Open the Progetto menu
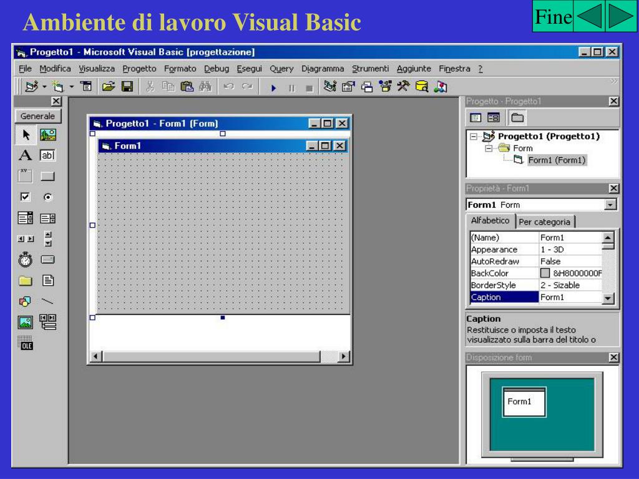This screenshot has width=639, height=479. pos(139,69)
